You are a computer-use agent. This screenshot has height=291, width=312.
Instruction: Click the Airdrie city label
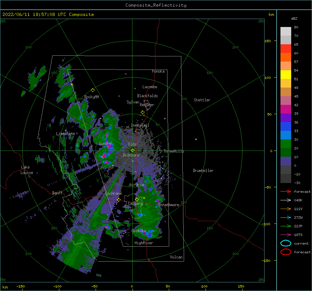click(137, 185)
